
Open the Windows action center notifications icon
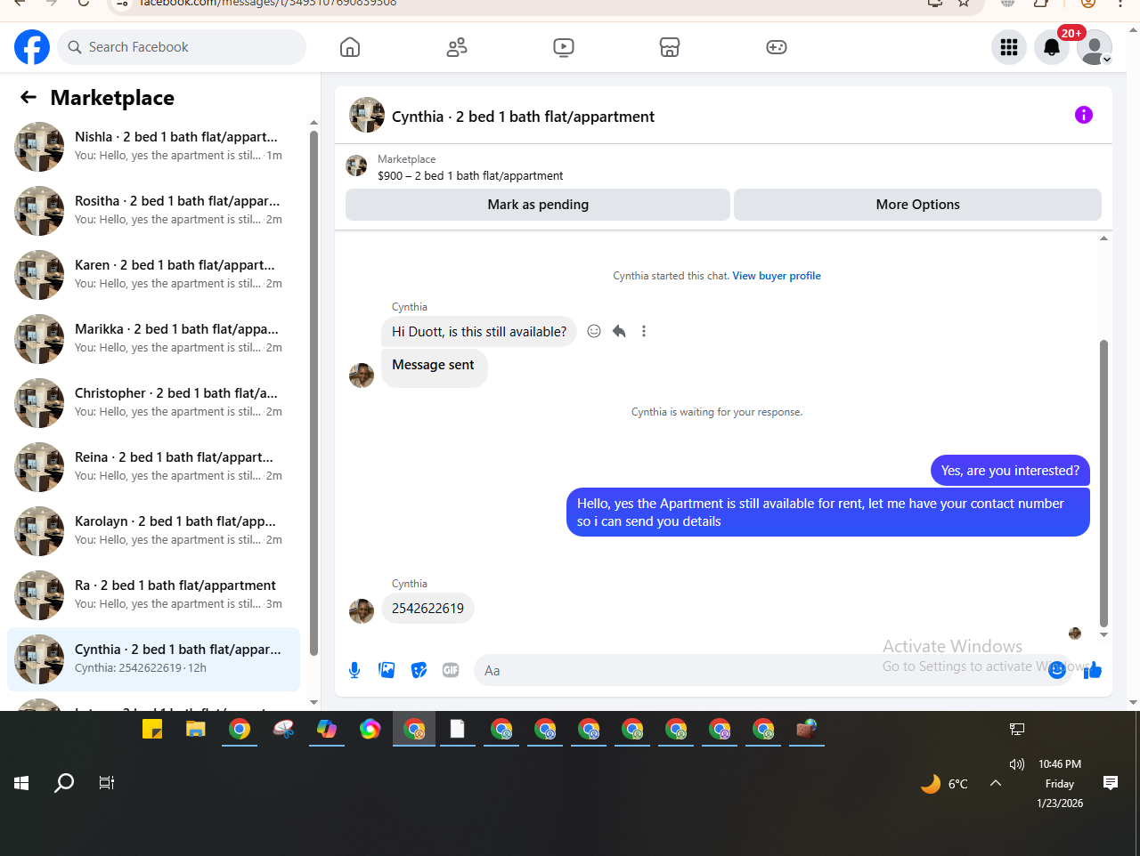1111,783
